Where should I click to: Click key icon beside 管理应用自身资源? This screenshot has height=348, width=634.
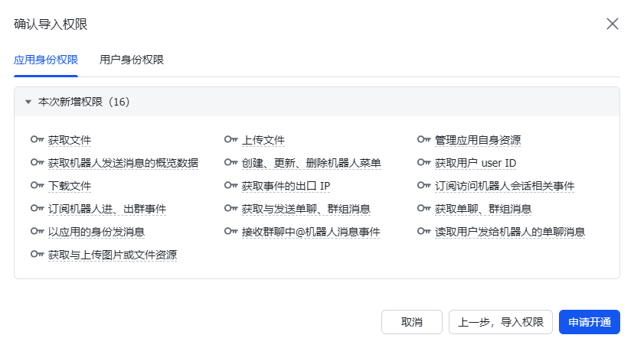tap(423, 140)
